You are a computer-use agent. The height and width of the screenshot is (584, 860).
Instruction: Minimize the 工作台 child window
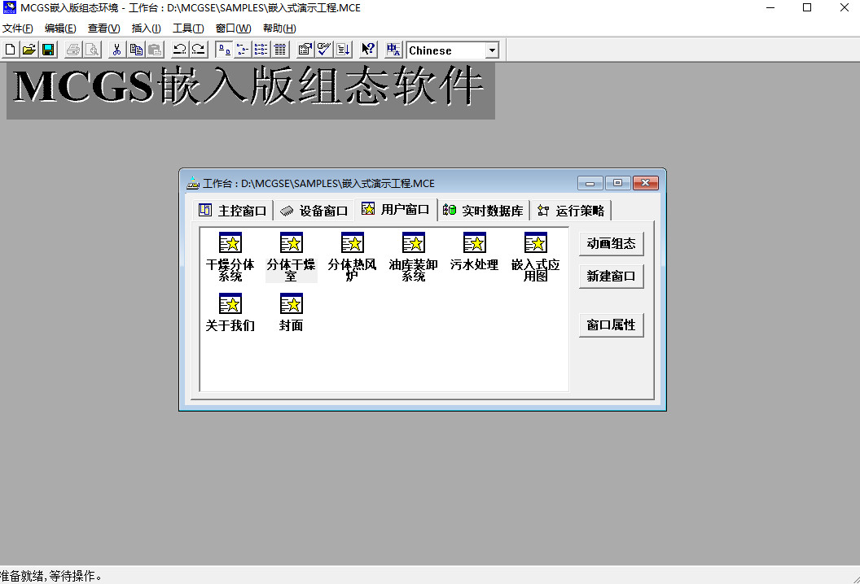pyautogui.click(x=590, y=183)
